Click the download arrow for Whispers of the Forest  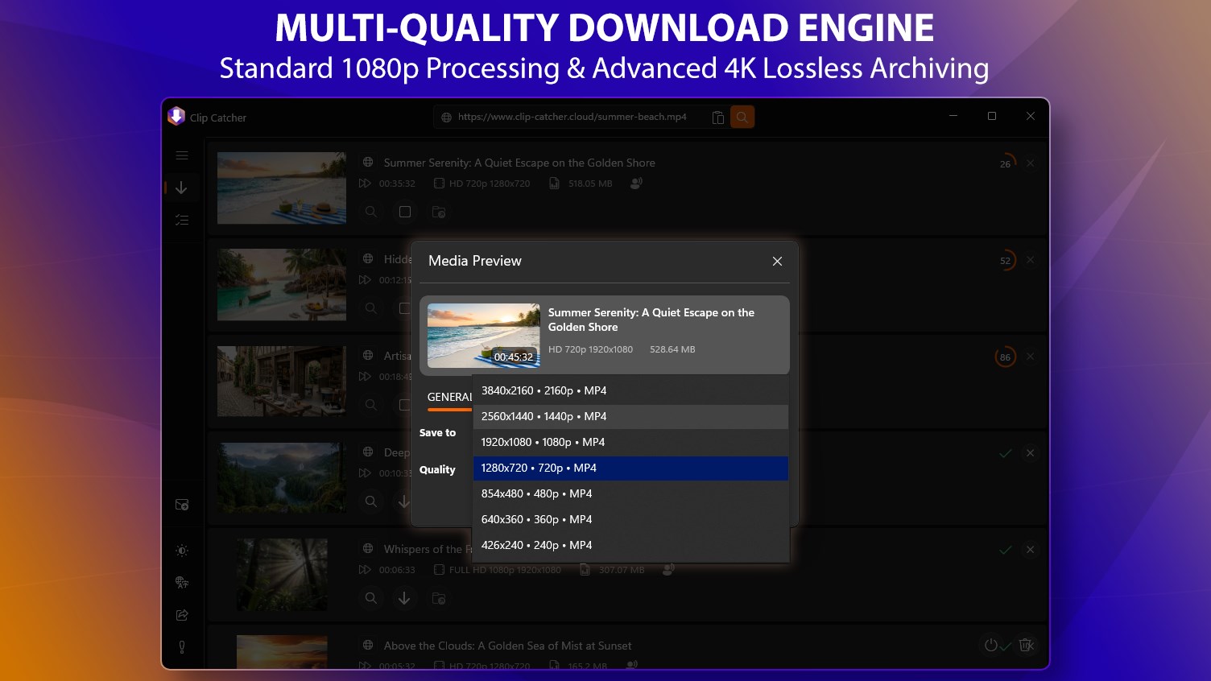point(404,598)
